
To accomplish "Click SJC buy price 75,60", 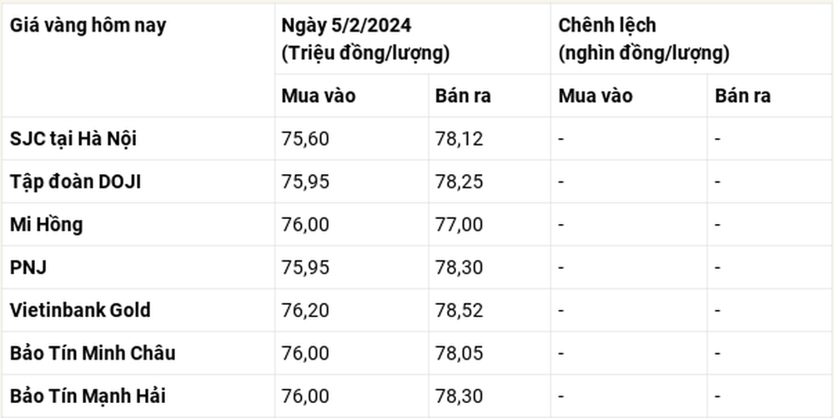I will tap(305, 139).
